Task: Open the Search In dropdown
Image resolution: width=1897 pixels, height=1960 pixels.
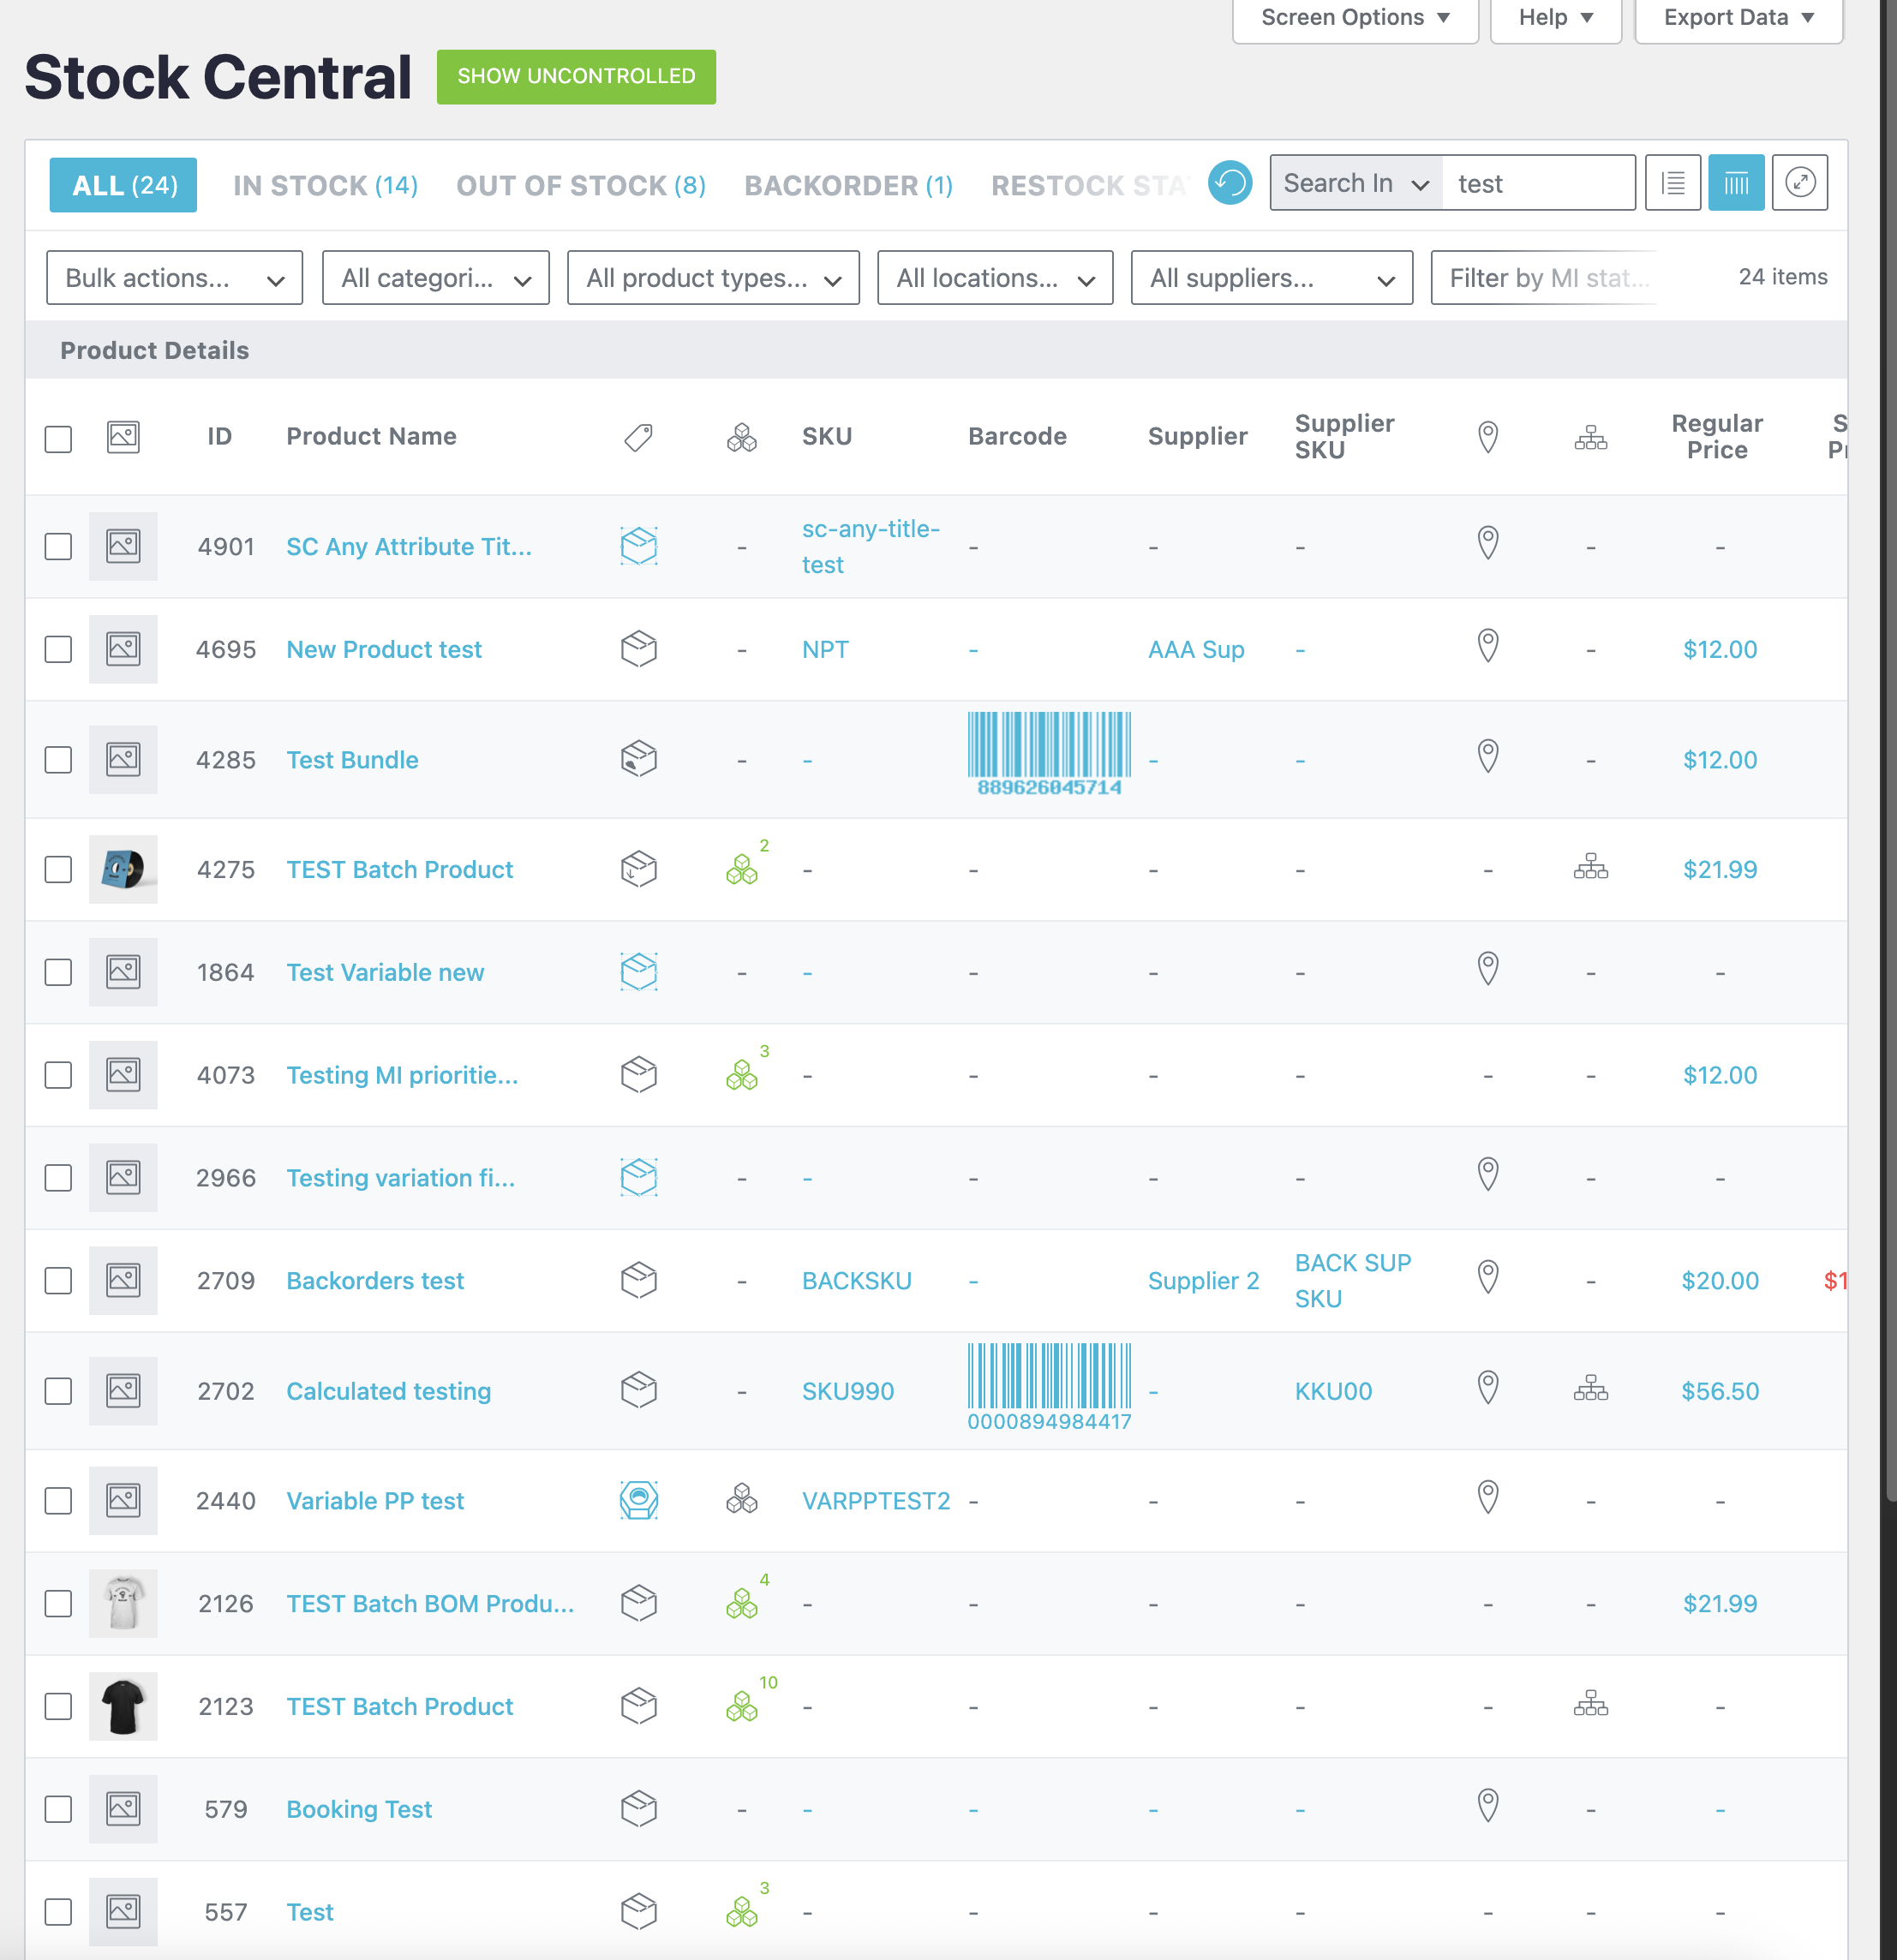Action: click(x=1356, y=183)
